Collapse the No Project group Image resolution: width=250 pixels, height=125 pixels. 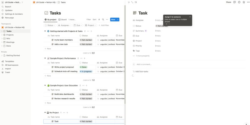[45, 112]
